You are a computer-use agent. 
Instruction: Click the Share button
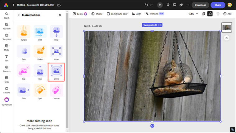point(218,5)
